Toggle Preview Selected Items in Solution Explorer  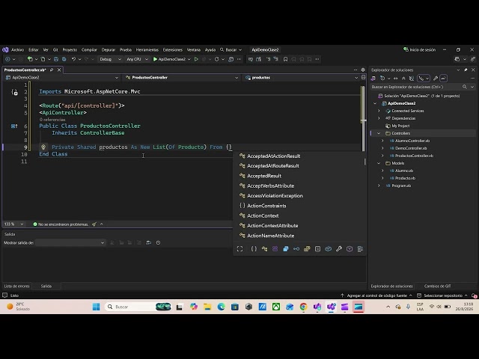[x=444, y=79]
